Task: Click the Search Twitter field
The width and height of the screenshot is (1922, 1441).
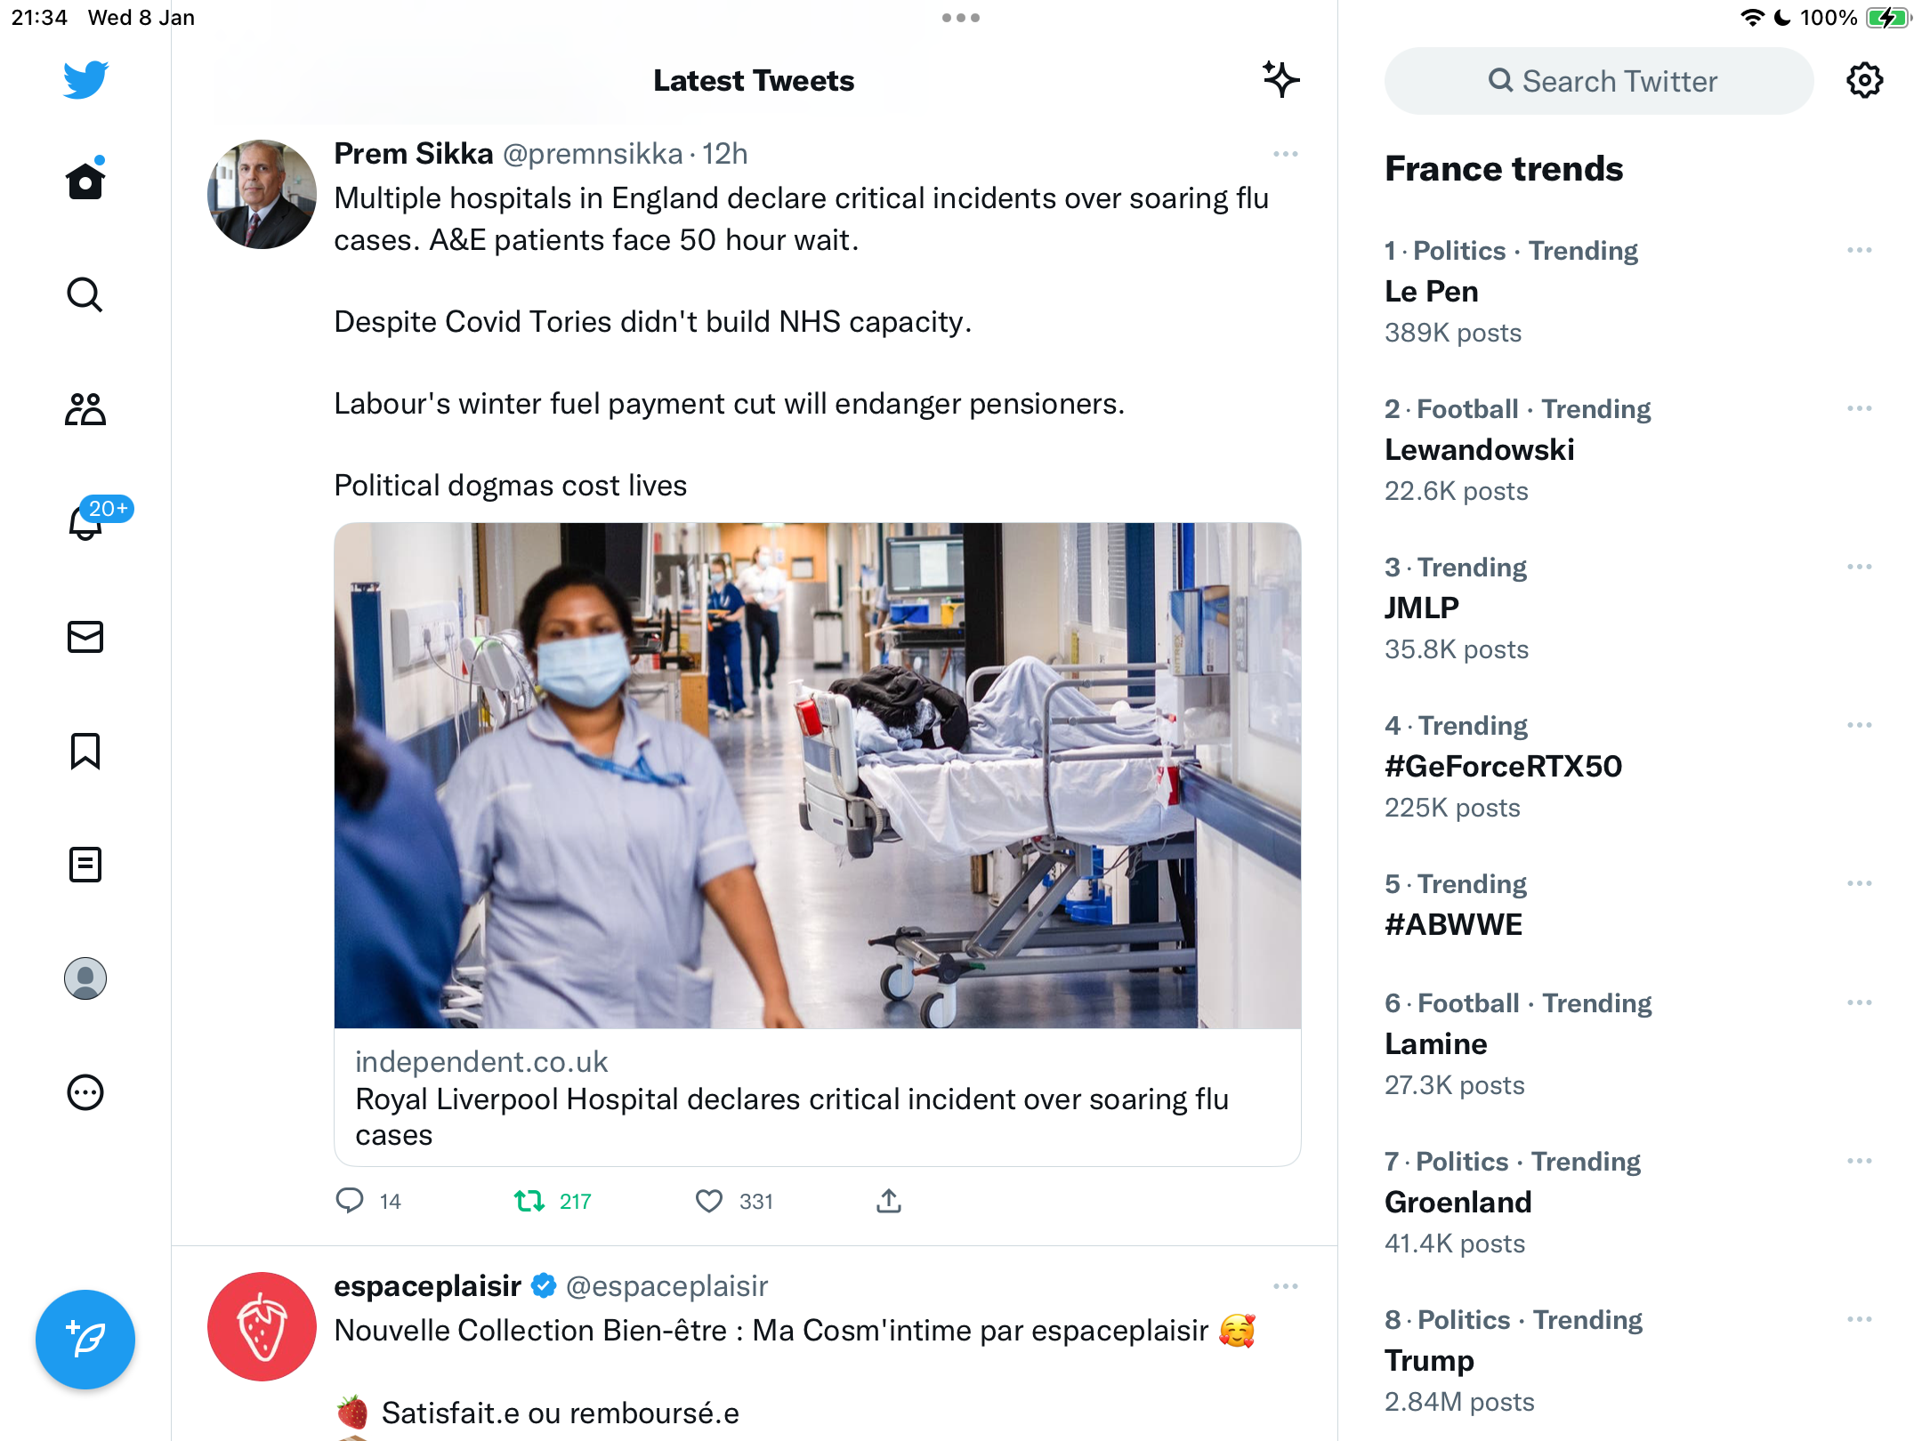Action: coord(1599,81)
